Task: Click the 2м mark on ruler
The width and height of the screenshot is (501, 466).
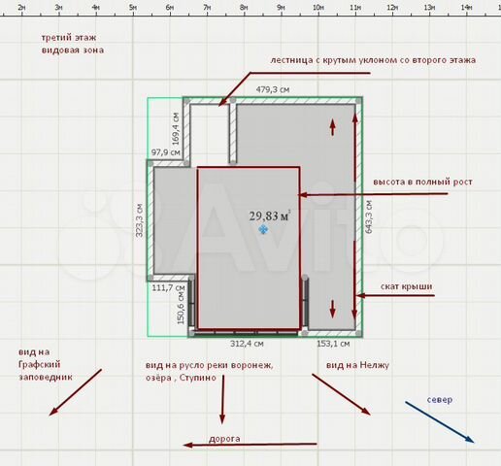Action: tap(21, 8)
